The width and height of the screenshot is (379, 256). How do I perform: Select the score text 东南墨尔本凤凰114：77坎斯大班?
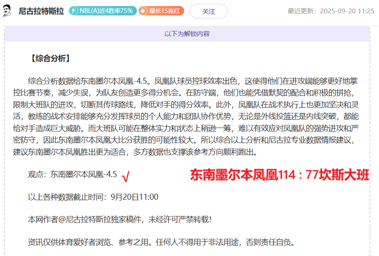279,175
